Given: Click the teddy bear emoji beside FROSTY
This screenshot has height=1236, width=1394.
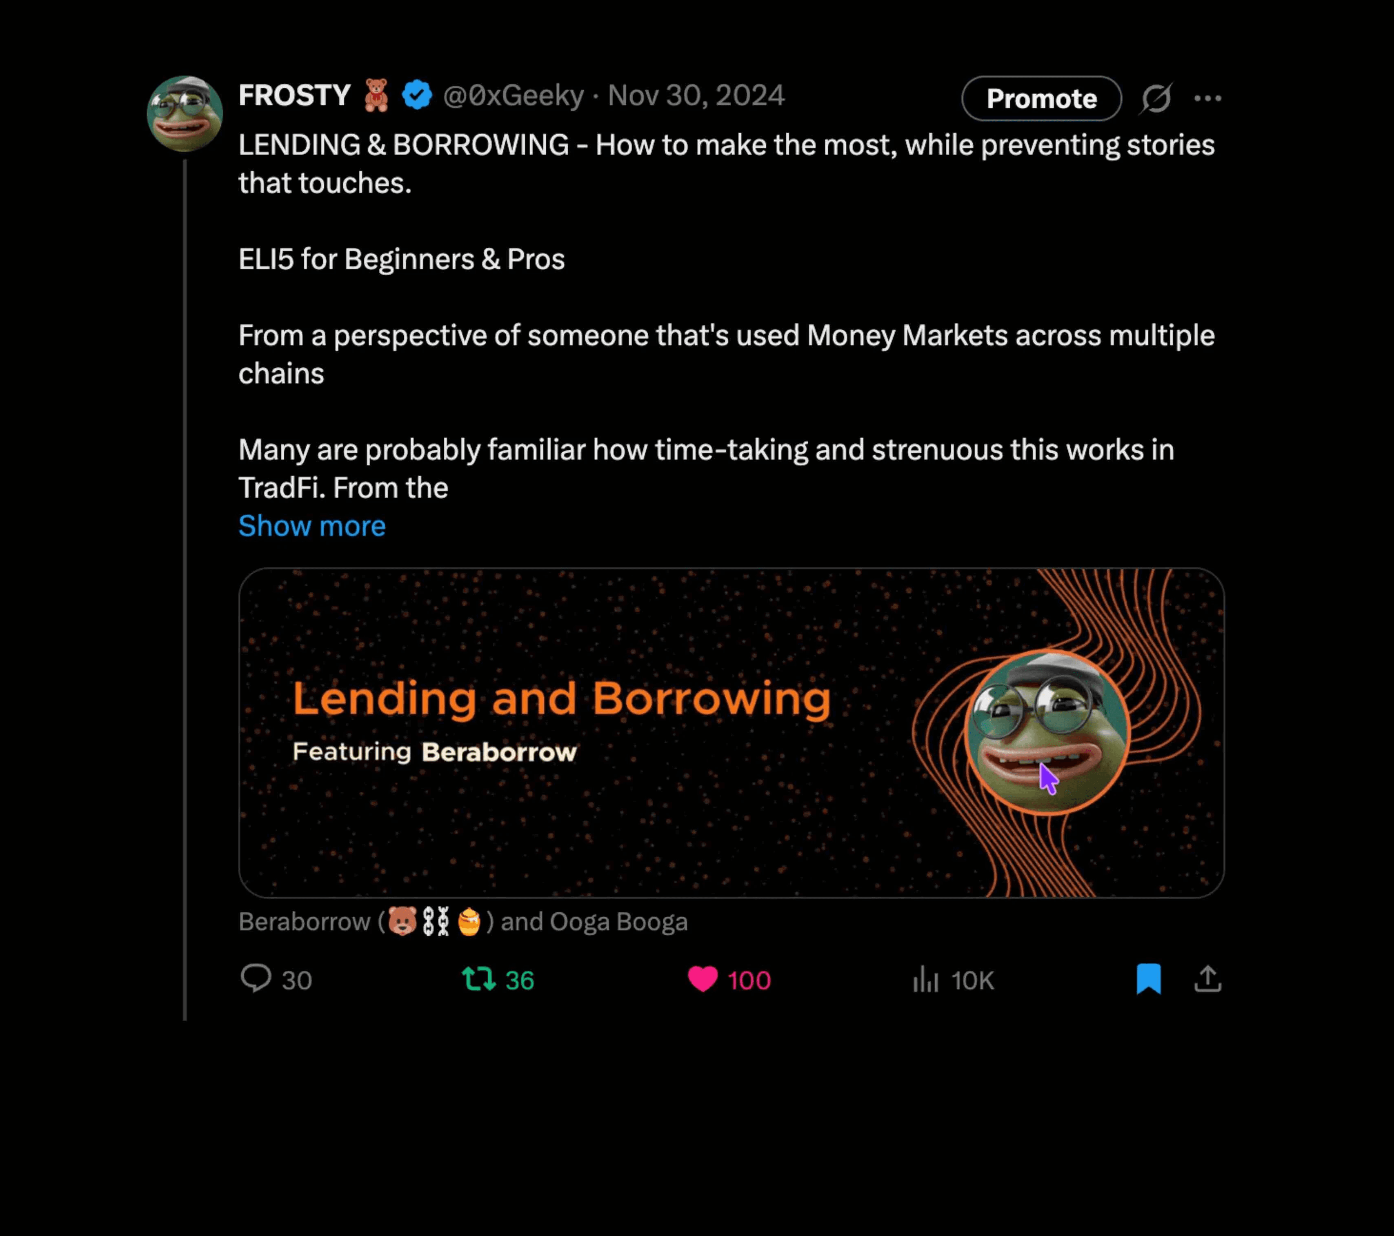Looking at the screenshot, I should point(376,95).
